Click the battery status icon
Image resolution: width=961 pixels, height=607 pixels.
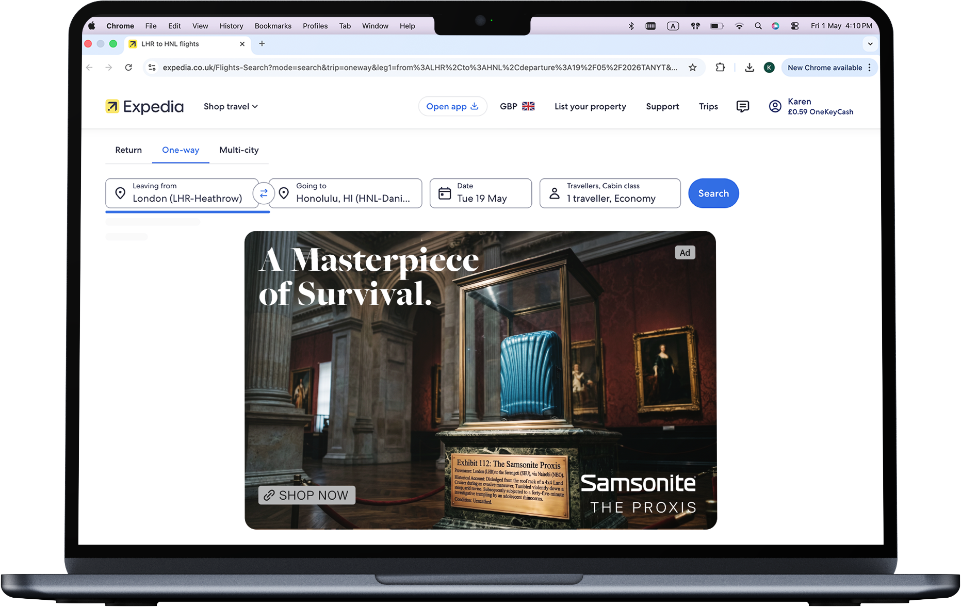(x=717, y=26)
